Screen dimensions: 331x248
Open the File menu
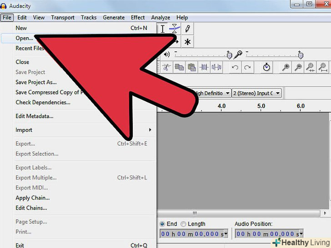pos(7,18)
